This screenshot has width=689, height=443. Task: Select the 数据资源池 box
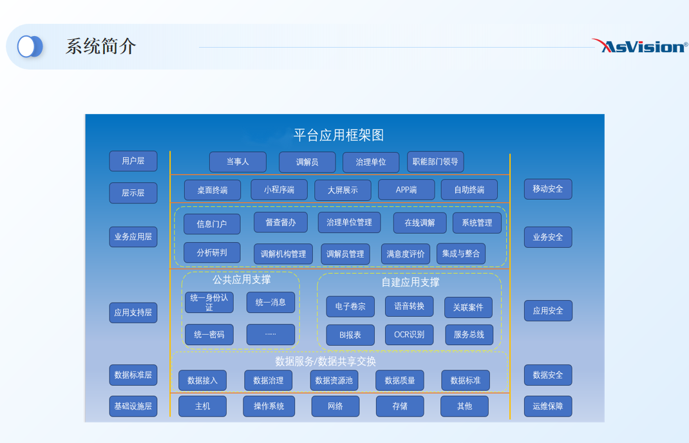tap(334, 381)
